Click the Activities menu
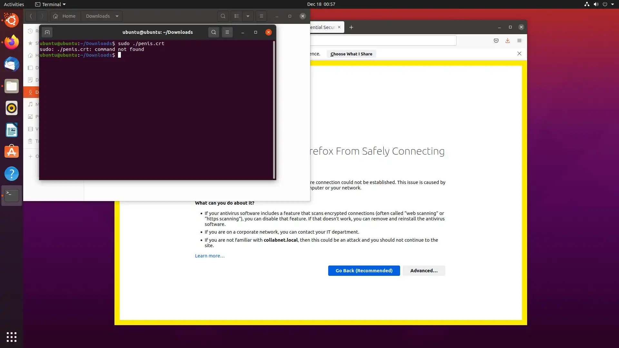The image size is (619, 348). (x=14, y=4)
